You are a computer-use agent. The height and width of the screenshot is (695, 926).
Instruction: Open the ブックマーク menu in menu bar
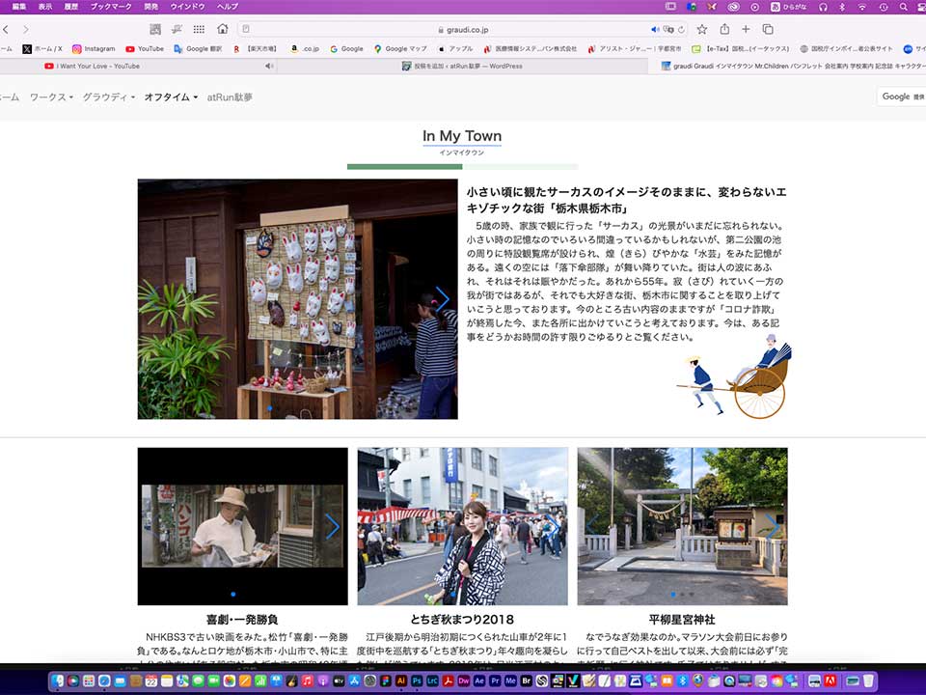(x=110, y=7)
